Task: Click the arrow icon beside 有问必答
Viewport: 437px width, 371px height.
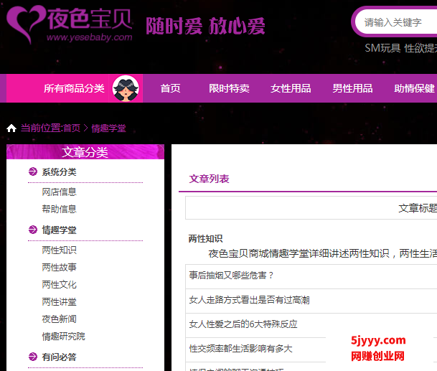Action: [x=32, y=357]
